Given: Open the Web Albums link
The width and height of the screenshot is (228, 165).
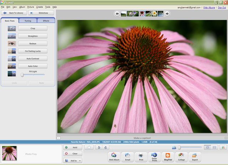Looking at the screenshot, I should [209, 7].
